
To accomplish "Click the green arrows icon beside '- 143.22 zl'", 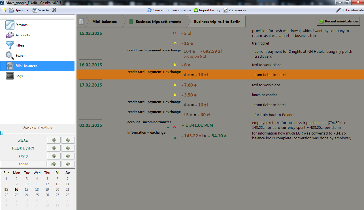I will (x=175, y=138).
